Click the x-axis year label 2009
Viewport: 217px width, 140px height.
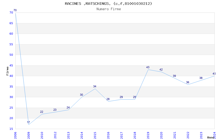click(29, 135)
